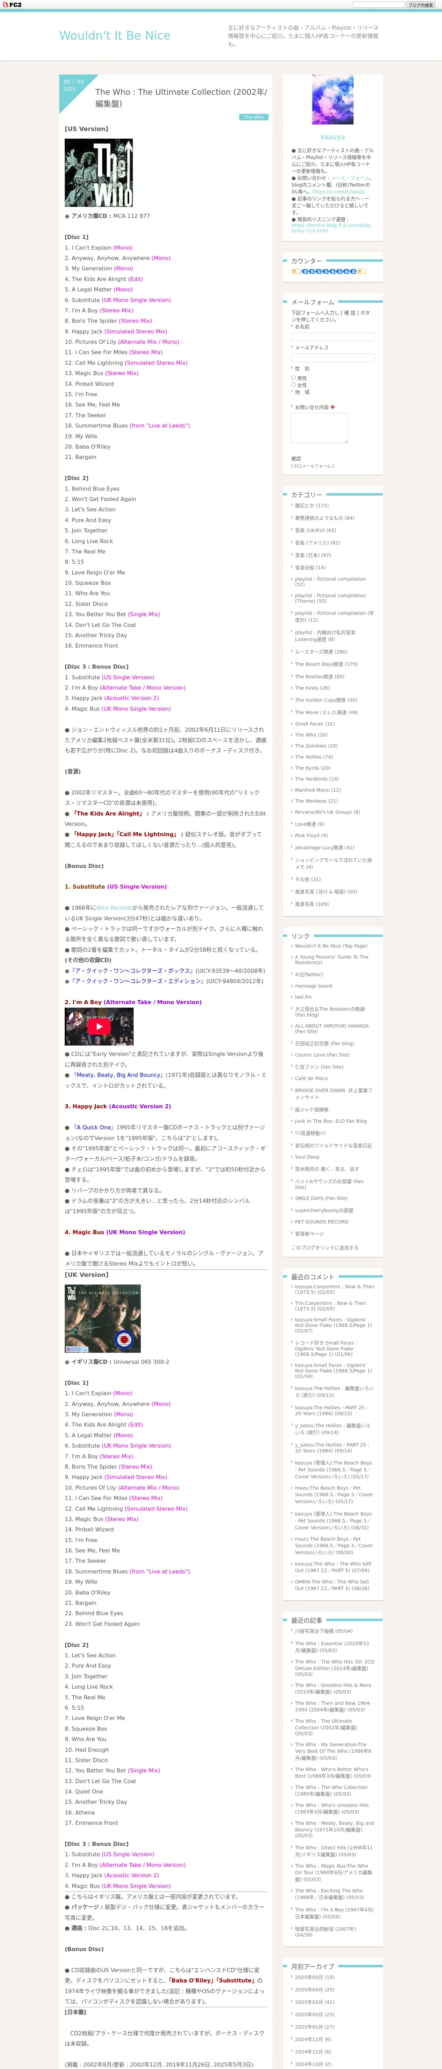Open the The Who category tag

[x=253, y=117]
